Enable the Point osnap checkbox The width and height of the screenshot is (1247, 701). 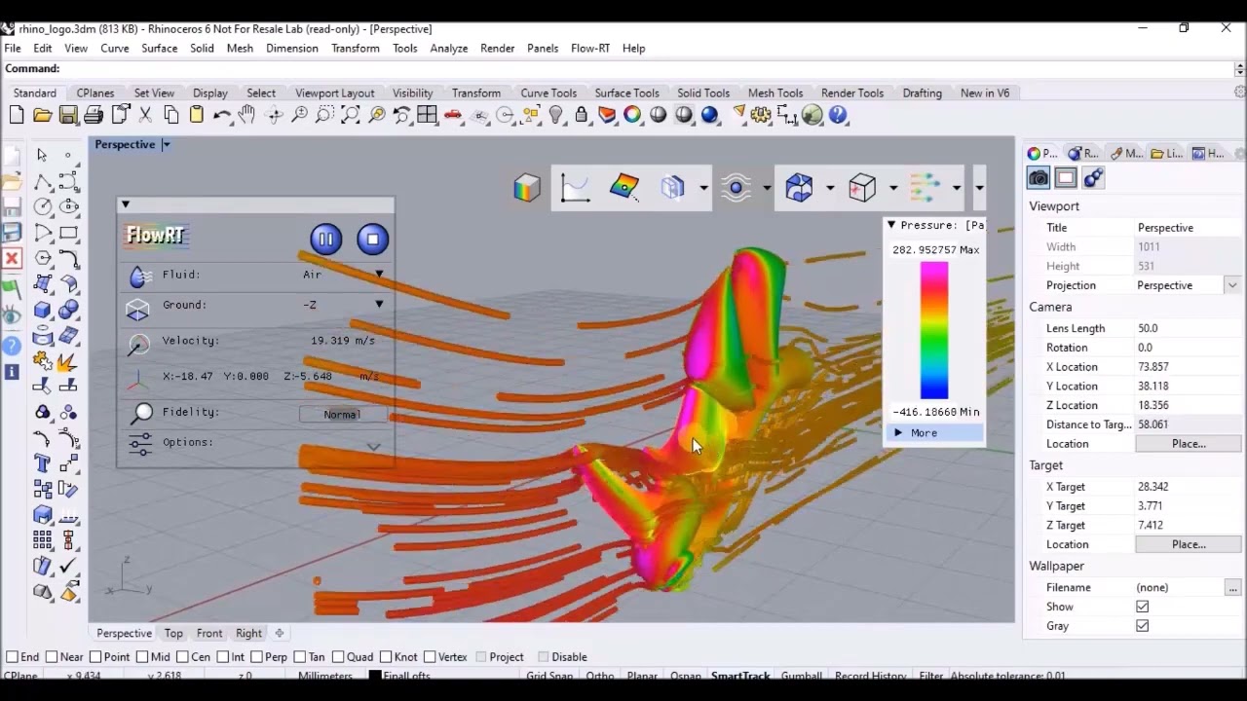(96, 657)
